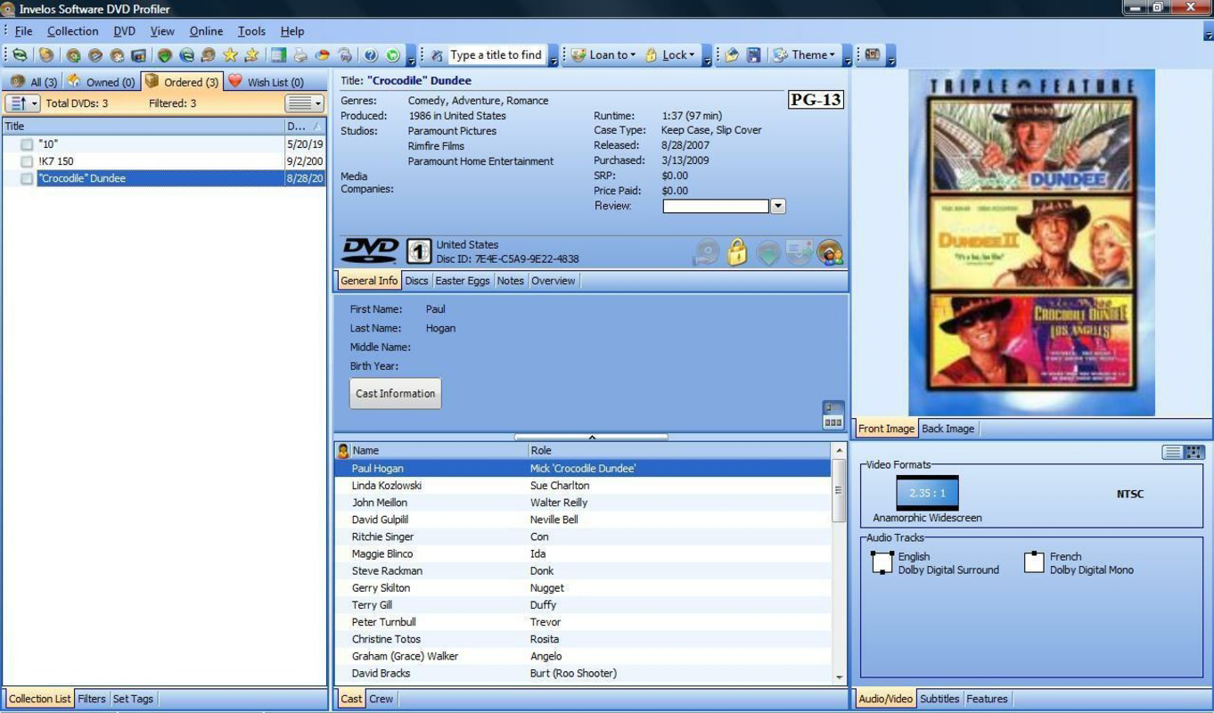The width and height of the screenshot is (1214, 713).
Task: Click the disc-in-hand toolbar icon
Action: pos(209,55)
